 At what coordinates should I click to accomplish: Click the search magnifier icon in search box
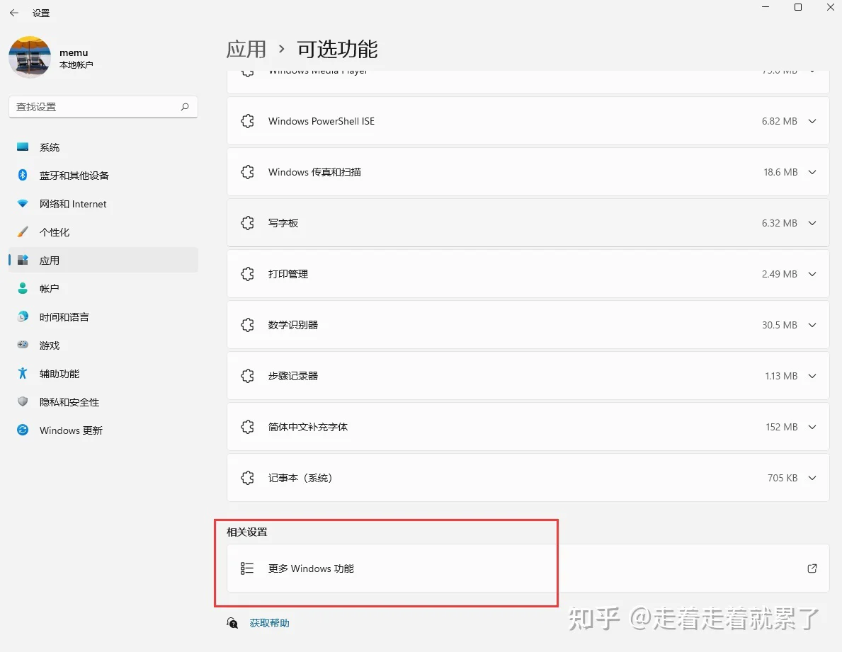click(x=185, y=107)
